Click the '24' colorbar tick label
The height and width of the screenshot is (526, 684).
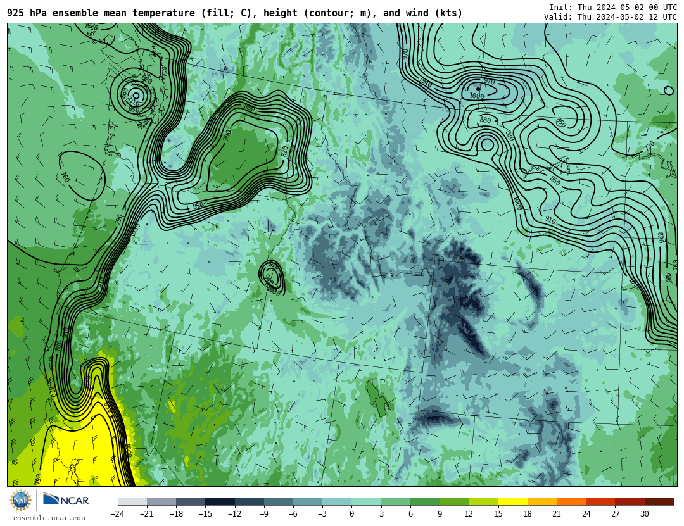pos(586,514)
